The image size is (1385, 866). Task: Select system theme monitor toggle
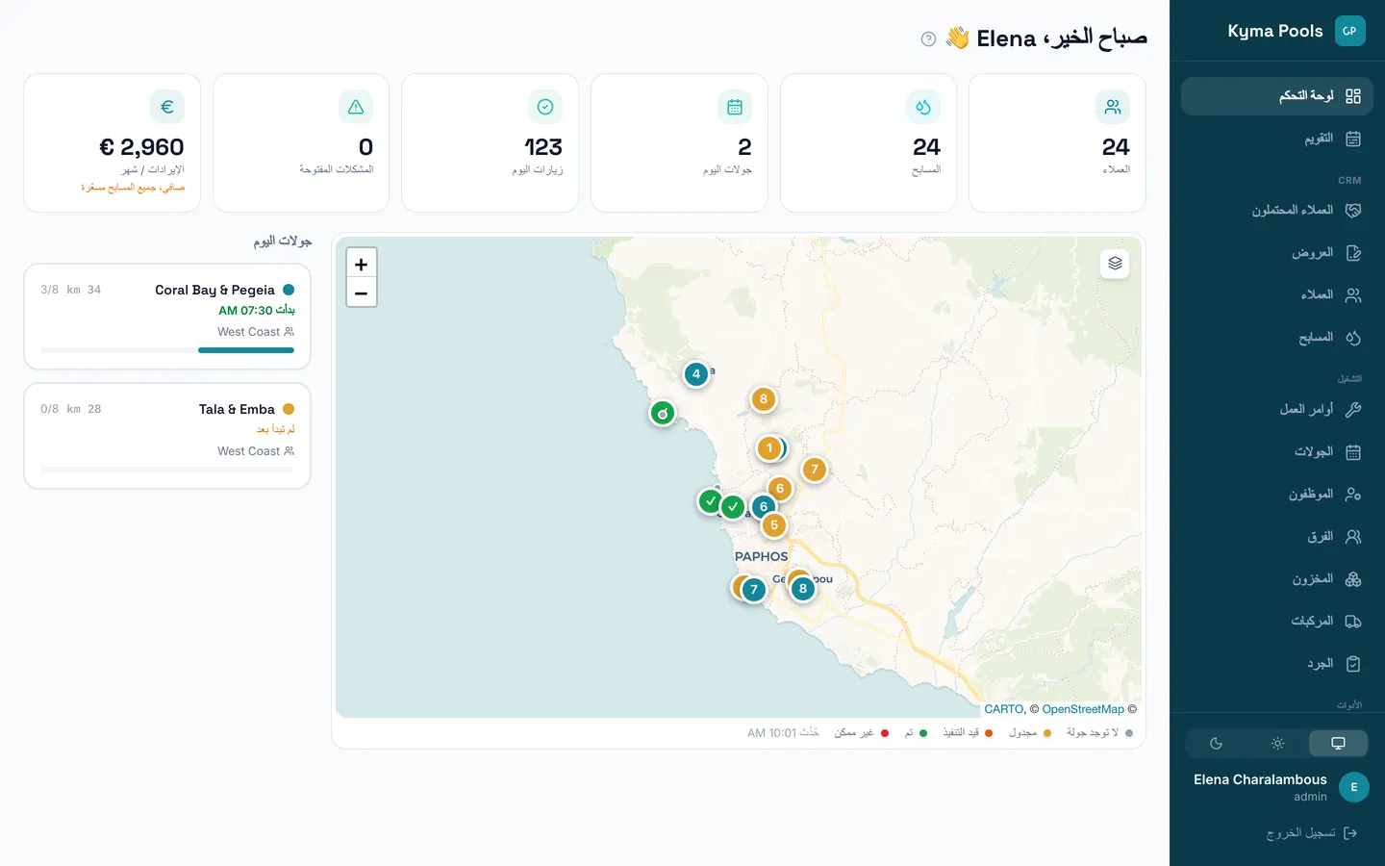(1338, 743)
